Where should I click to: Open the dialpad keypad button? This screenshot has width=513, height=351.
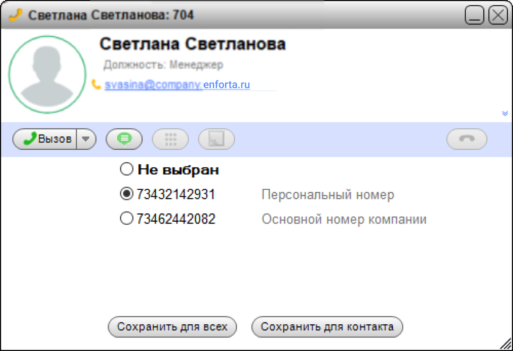(170, 139)
